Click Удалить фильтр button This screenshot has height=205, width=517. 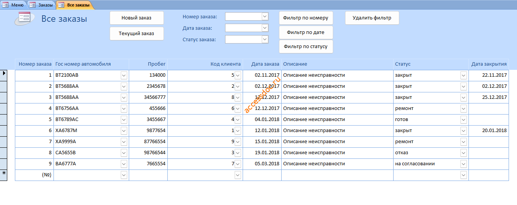pyautogui.click(x=372, y=18)
